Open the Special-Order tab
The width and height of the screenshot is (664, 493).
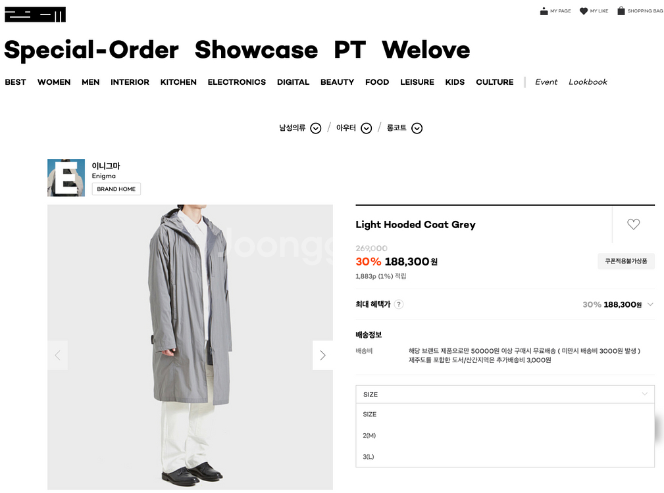[91, 50]
